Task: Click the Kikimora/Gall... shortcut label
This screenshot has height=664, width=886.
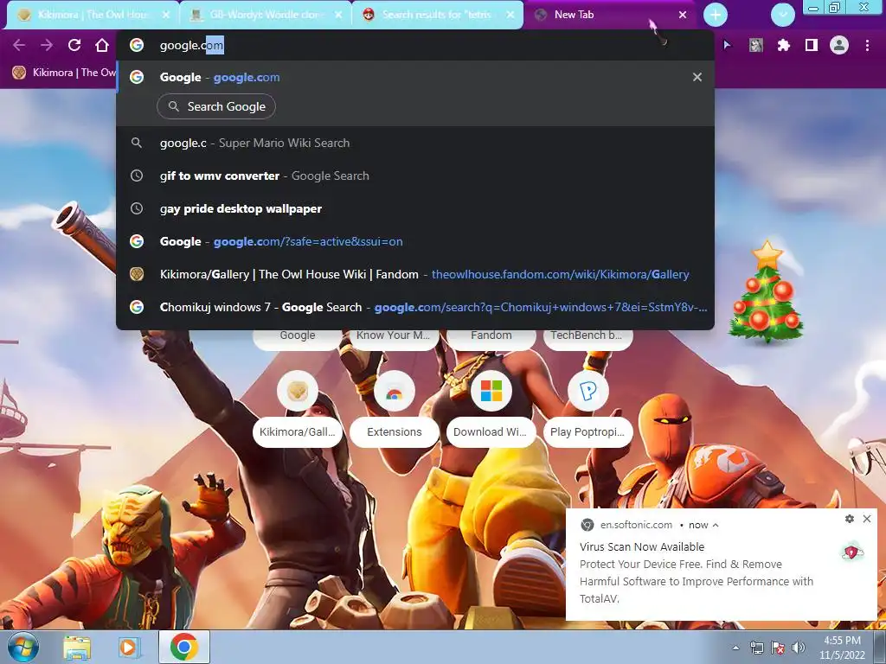Action: pyautogui.click(x=298, y=432)
